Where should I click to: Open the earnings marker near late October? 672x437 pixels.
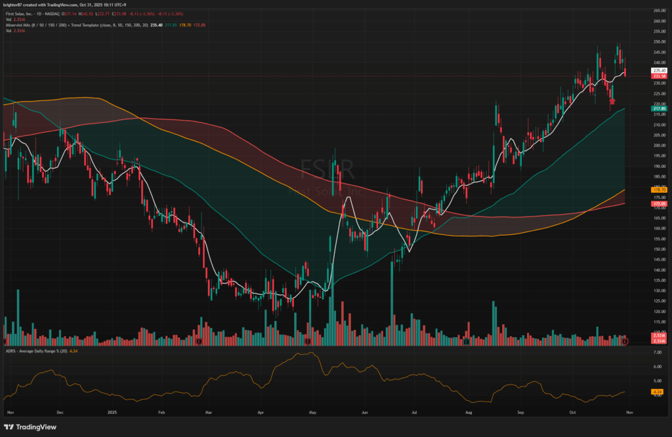(625, 341)
